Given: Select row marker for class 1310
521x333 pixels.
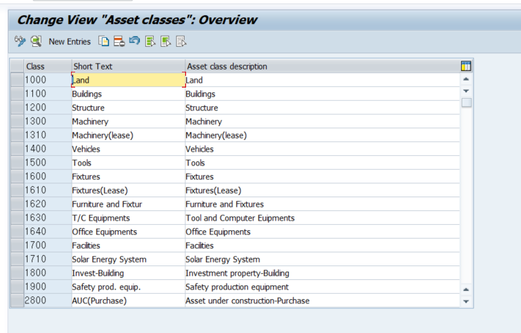Looking at the screenshot, I should coord(17,135).
